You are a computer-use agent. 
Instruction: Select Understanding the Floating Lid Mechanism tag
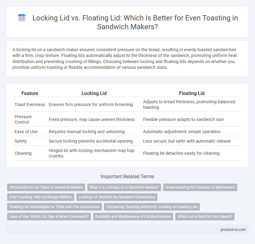pyautogui.click(x=200, y=187)
